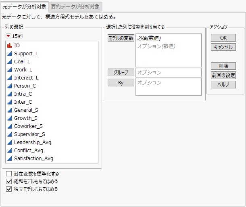Click the continuous icon beside General_S
246x207 pixels.
click(x=10, y=110)
